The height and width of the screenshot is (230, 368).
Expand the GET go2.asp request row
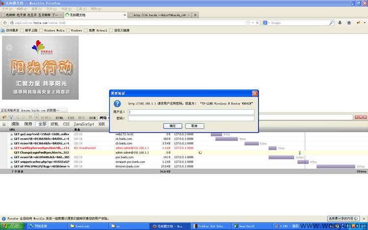[x=11, y=135]
